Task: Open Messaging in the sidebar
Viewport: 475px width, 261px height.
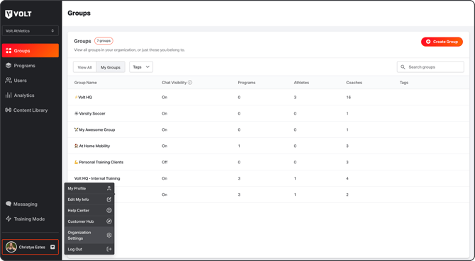Action: pos(30,204)
